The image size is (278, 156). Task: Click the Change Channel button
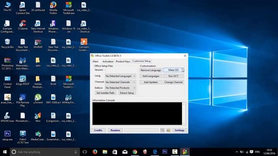pos(173,82)
